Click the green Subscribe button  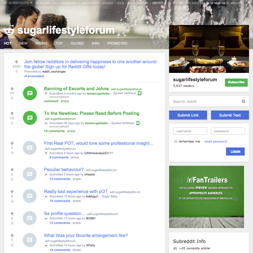click(x=236, y=83)
